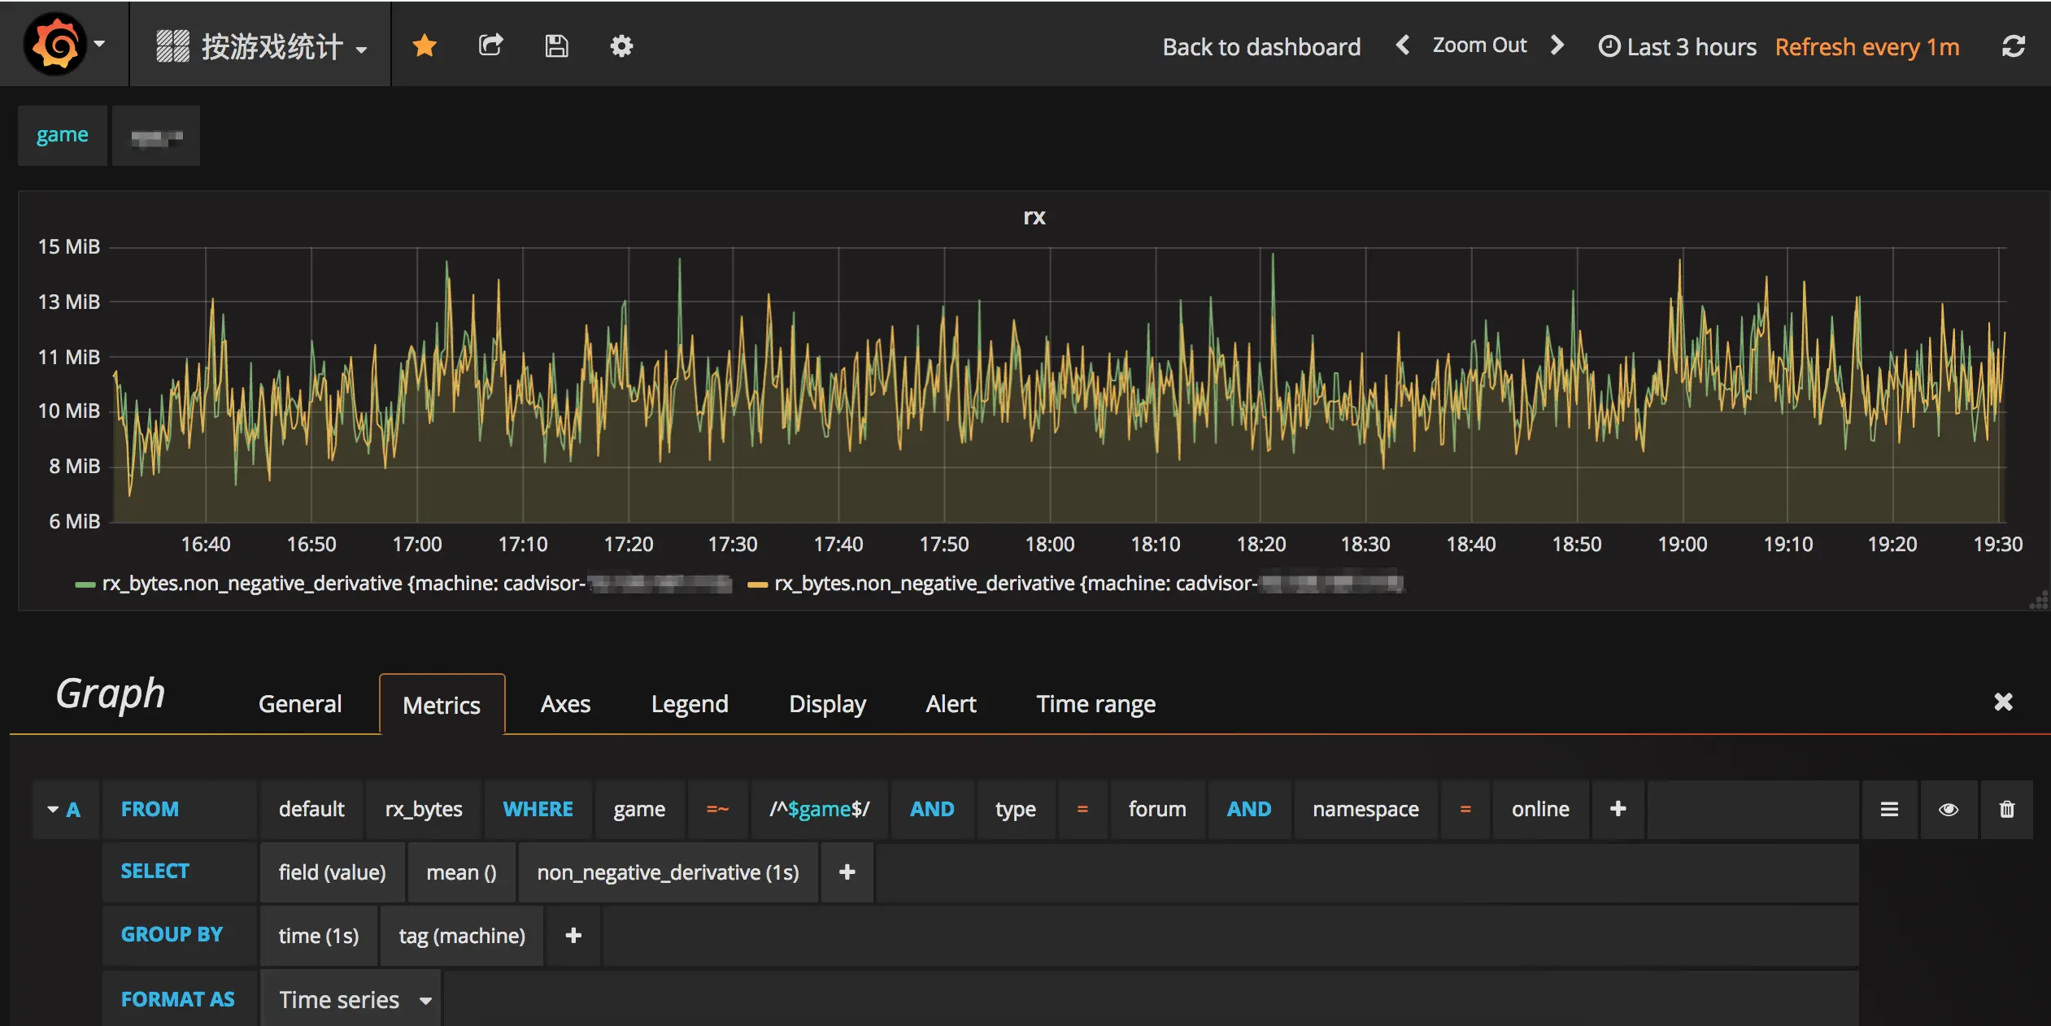Click the Zoom Out button
The height and width of the screenshot is (1026, 2051).
1479,46
